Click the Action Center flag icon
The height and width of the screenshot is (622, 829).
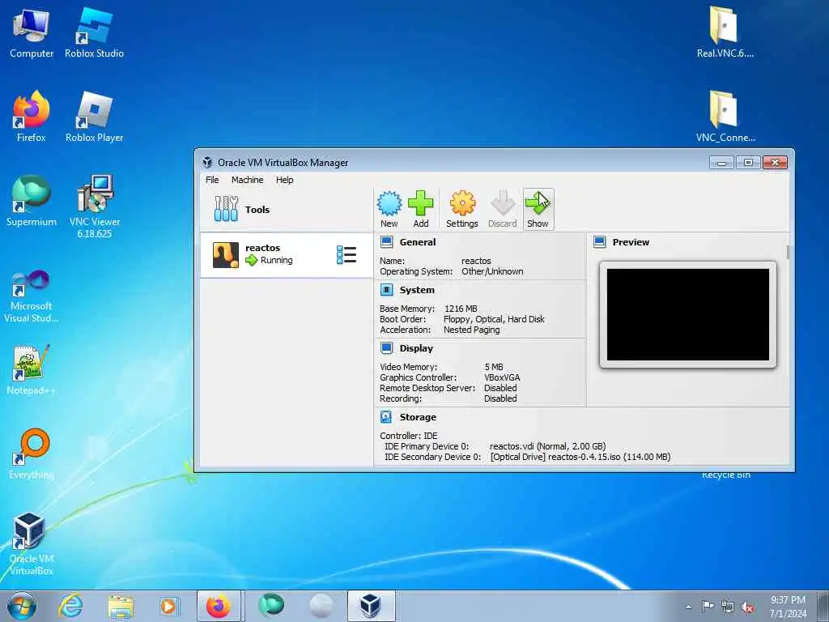tap(708, 607)
